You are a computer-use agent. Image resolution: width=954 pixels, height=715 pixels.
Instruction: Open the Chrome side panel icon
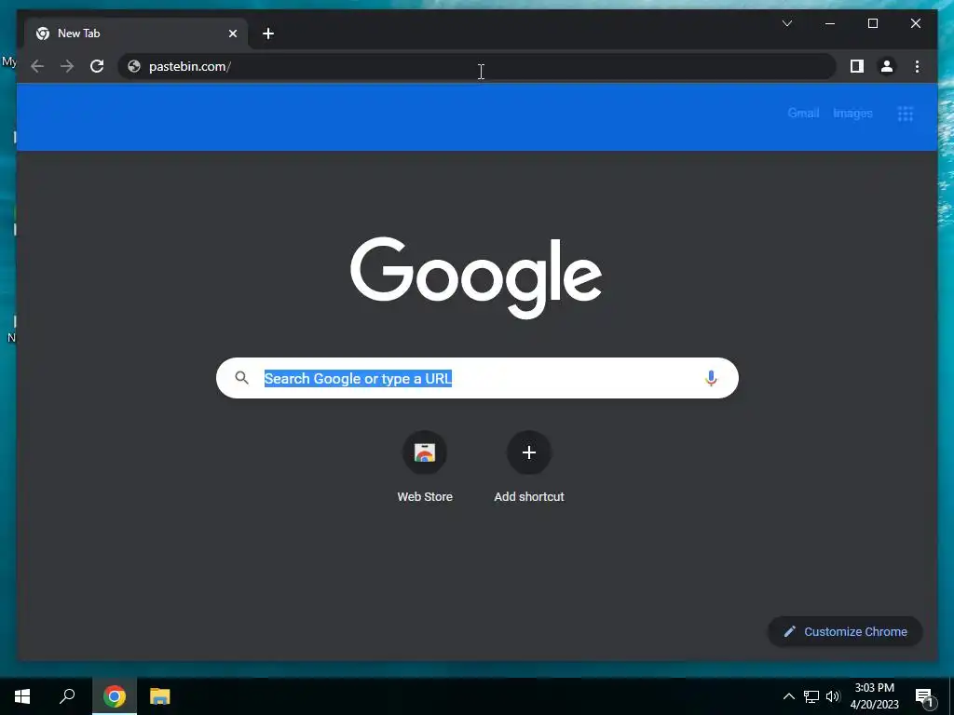coord(857,66)
